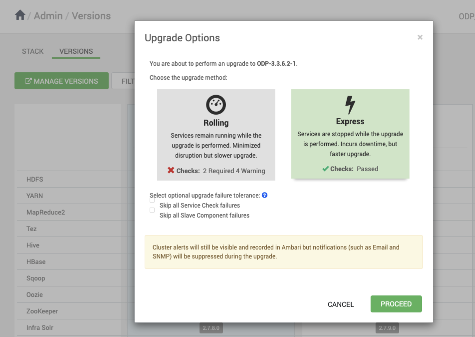Select the Express upgrade method card
Viewport: 475px width, 337px height.
tap(350, 134)
